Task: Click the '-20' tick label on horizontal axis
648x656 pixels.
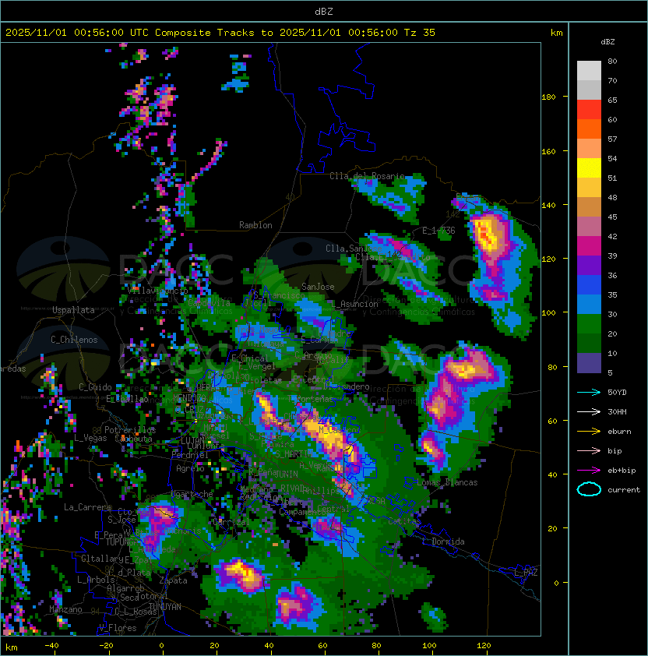Action: pyautogui.click(x=106, y=646)
